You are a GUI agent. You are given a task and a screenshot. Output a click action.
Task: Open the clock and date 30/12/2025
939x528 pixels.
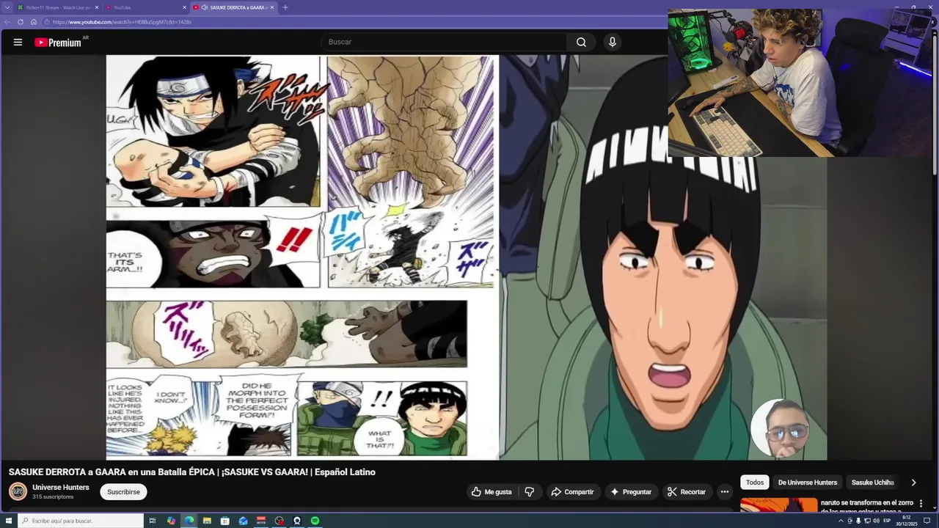coord(907,521)
